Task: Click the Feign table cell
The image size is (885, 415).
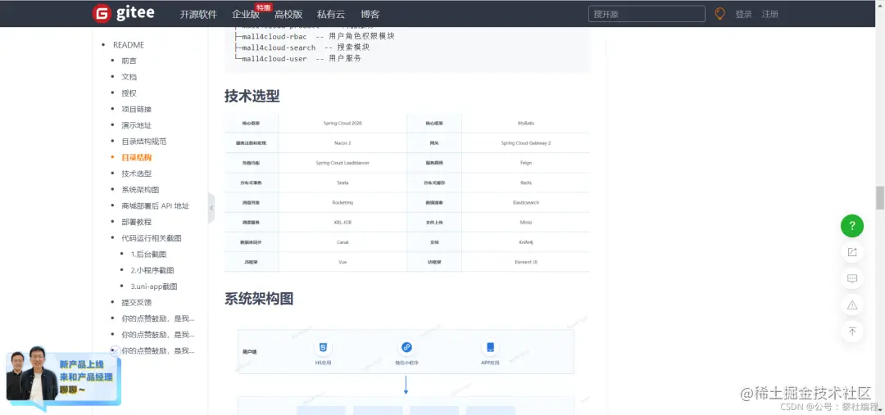Action: click(526, 163)
